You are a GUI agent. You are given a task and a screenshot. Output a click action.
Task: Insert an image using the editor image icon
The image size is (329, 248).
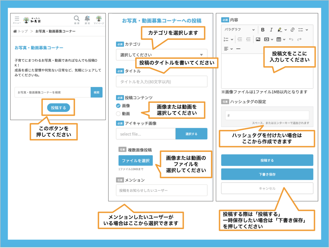258,39
